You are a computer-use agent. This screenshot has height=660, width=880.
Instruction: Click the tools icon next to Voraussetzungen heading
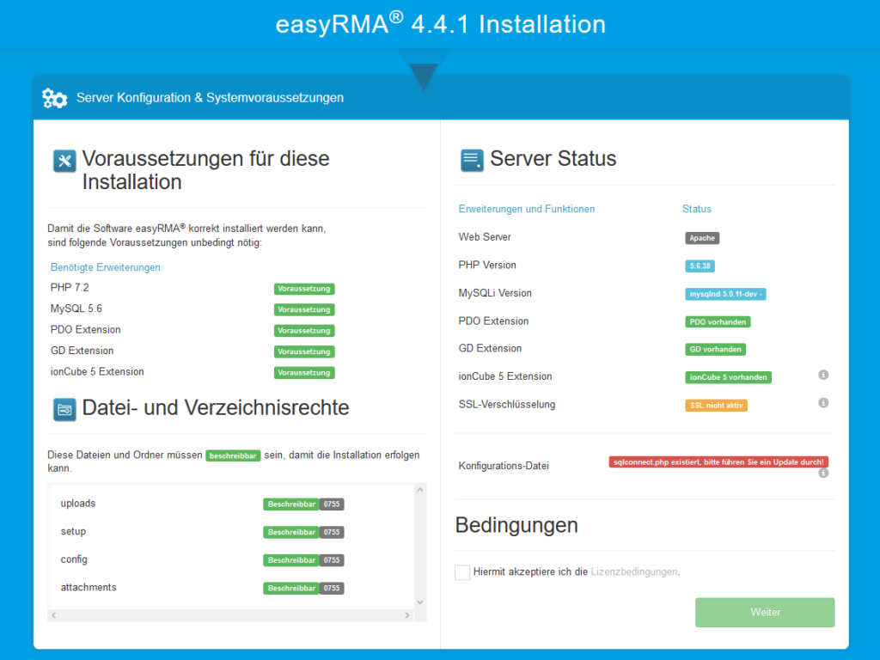(64, 161)
